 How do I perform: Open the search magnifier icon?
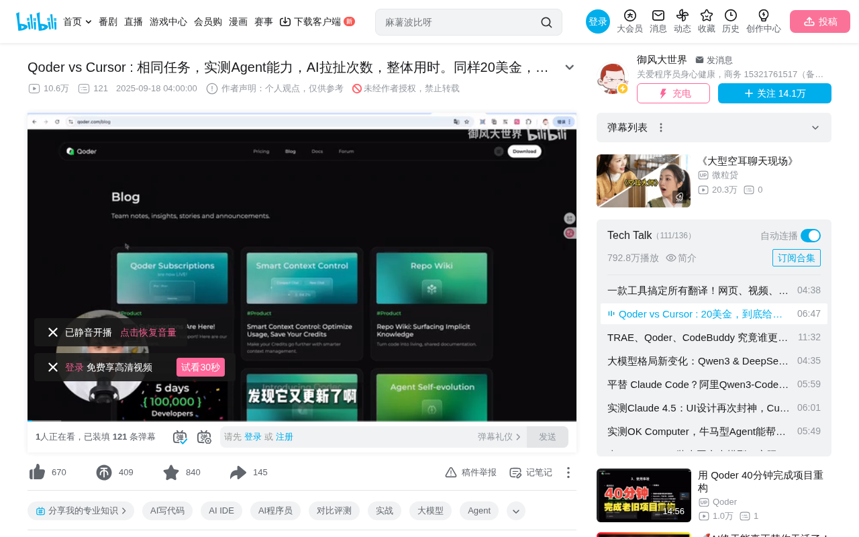pyautogui.click(x=546, y=22)
